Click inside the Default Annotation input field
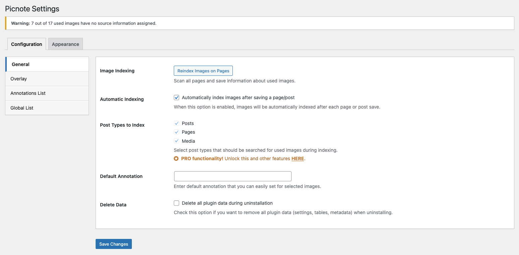 (232, 176)
